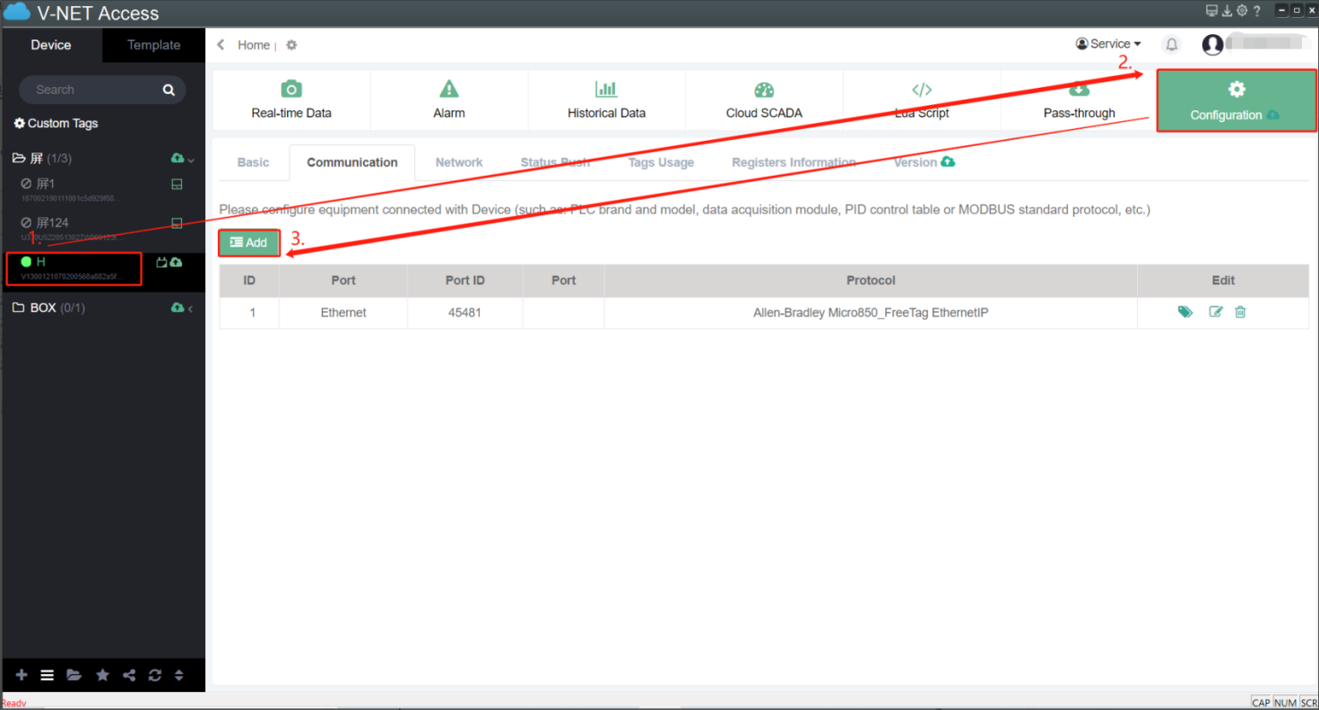Select device 屏124 in the device tree
1319x710 pixels.
[x=53, y=222]
